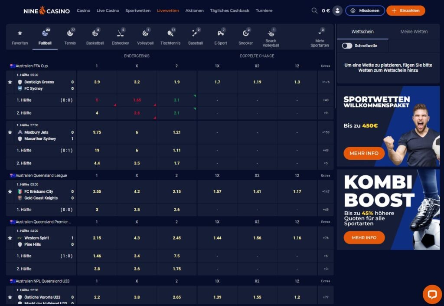
Task: Expand +46 extras in FC Brisbane City 1. Hälfte row
Action: point(326,210)
